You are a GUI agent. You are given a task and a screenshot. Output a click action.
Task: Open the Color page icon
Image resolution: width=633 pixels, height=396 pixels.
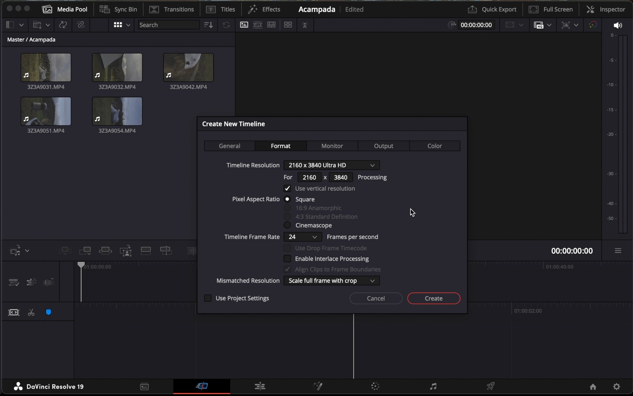point(375,386)
